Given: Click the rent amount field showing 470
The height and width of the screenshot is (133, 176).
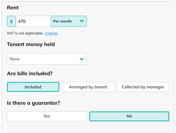Looking at the screenshot, I should 33,21.
